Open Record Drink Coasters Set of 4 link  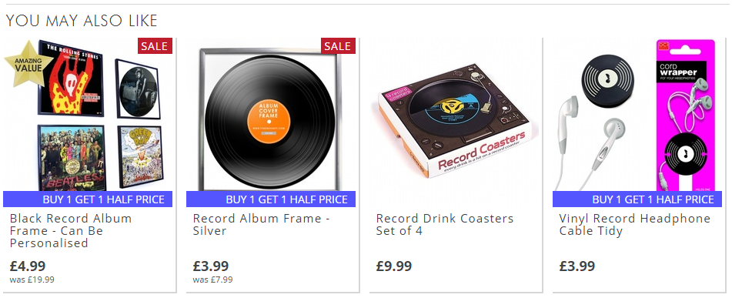click(x=445, y=225)
